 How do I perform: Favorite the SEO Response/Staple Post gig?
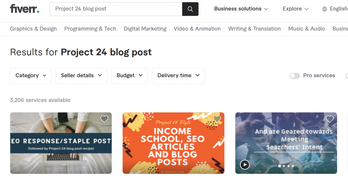point(104,119)
